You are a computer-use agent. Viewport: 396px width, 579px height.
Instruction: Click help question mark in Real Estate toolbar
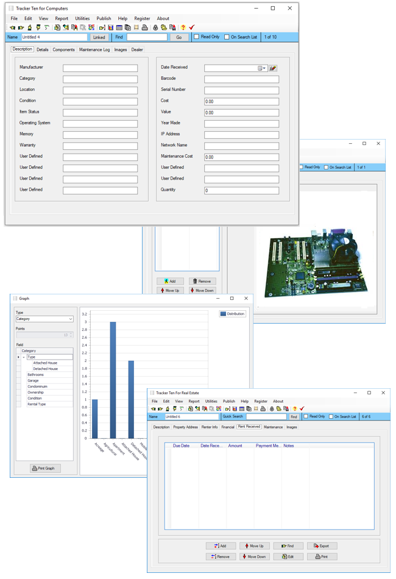click(x=294, y=409)
